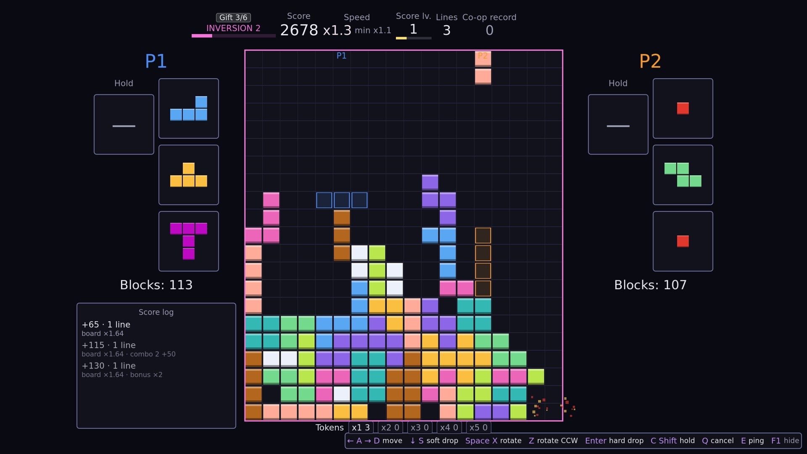Screen dimensions: 807x454
Task: Click the large P2 player label
Action: pos(650,61)
